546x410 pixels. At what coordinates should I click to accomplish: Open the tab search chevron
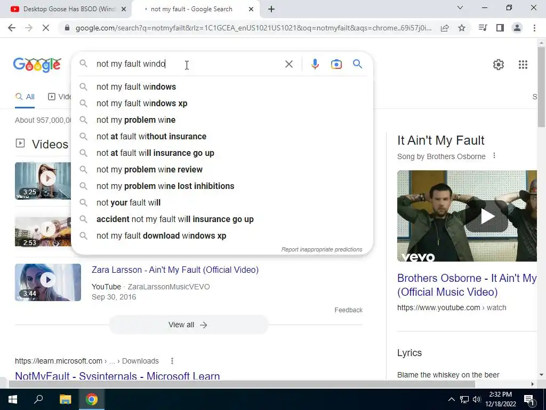pos(460,7)
